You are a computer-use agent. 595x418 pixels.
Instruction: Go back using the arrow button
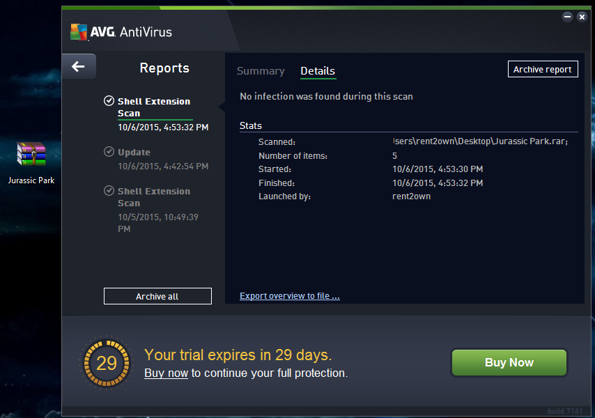click(x=79, y=67)
